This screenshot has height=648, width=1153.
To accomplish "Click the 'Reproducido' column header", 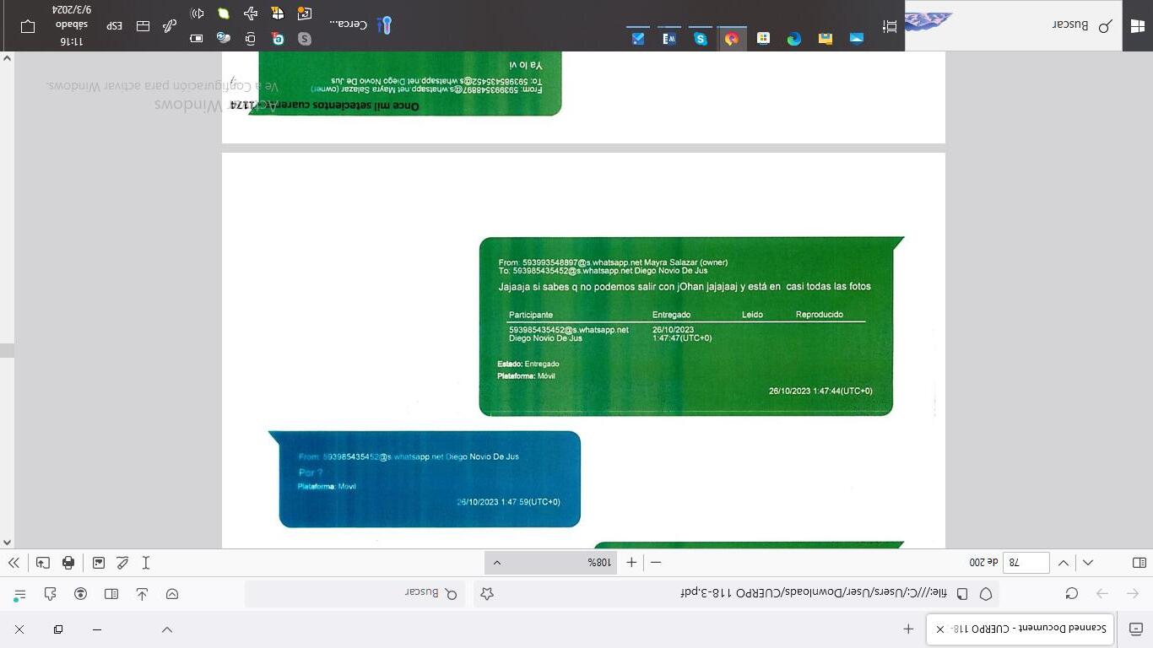I will coord(820,315).
